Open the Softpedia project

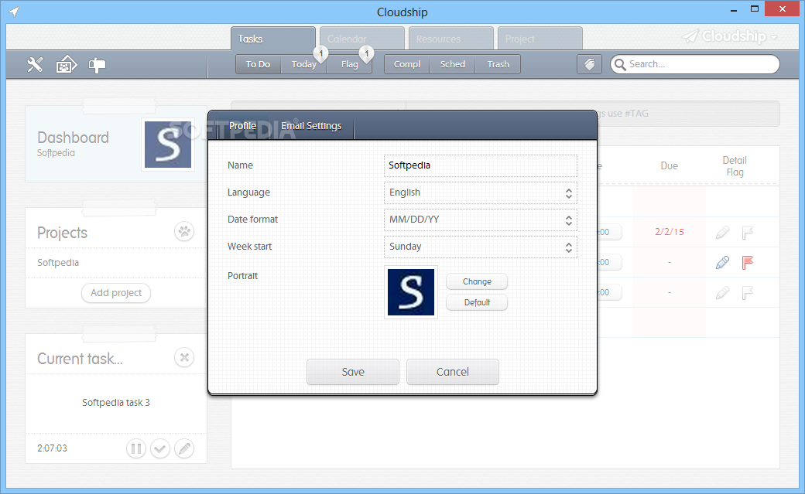(x=58, y=263)
